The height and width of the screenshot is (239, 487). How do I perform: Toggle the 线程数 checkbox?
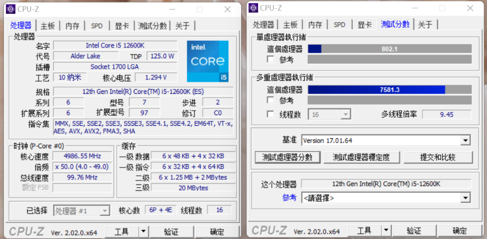point(271,115)
